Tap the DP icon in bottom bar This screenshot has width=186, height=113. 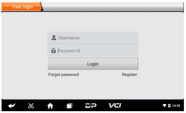(91, 106)
